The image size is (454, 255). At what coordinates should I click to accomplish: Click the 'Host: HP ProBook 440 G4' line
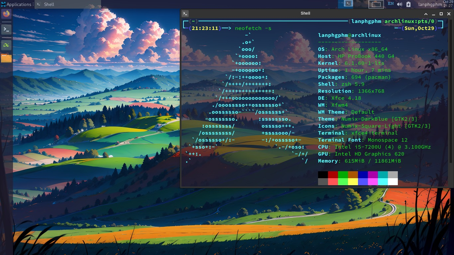point(356,56)
